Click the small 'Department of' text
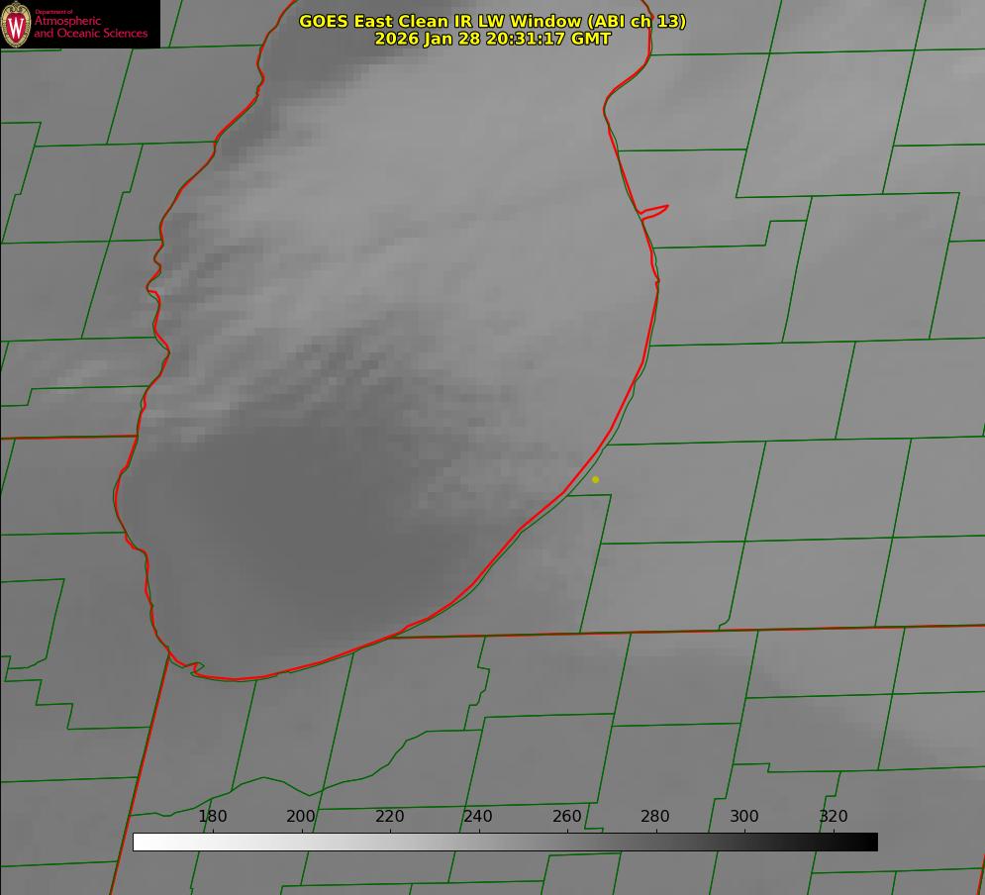Screen dimensions: 985x895 coord(53,12)
